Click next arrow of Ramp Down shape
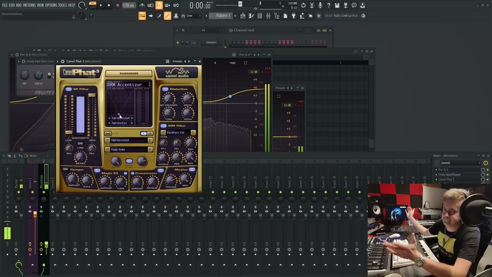The width and height of the screenshot is (492, 277). click(150, 150)
